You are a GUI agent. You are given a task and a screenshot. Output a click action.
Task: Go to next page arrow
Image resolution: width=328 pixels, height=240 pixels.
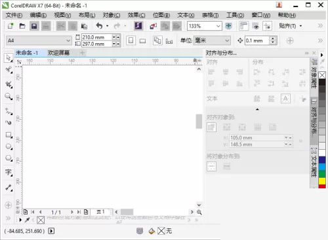72,212
